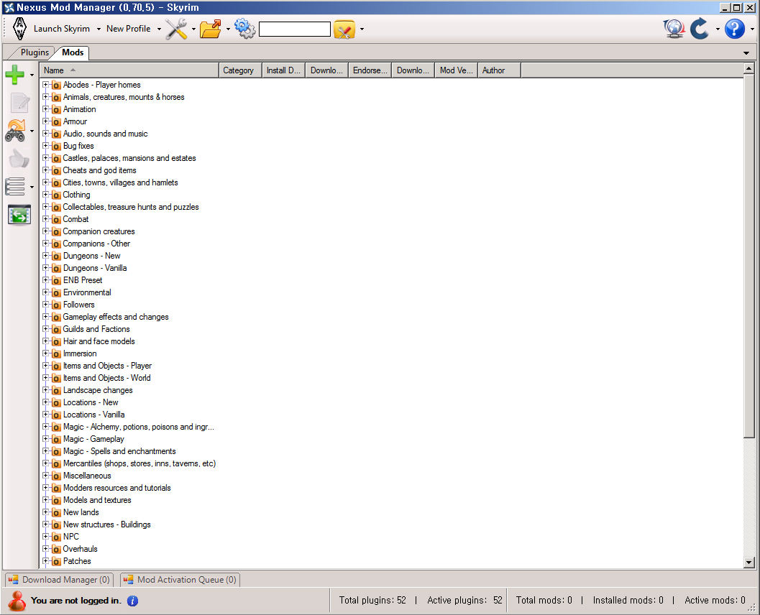Click the green plus add mod icon
The image size is (760, 615).
click(15, 75)
